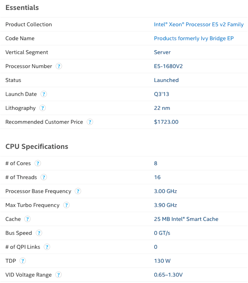Show # of Threads help icon
The image size is (248, 283).
[x=44, y=177]
